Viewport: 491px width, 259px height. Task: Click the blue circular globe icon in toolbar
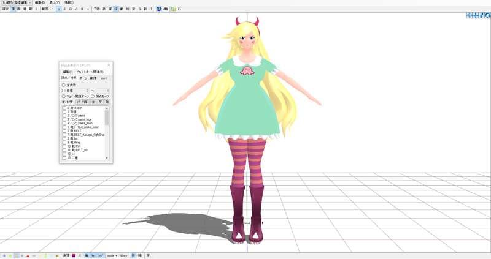[x=159, y=9]
